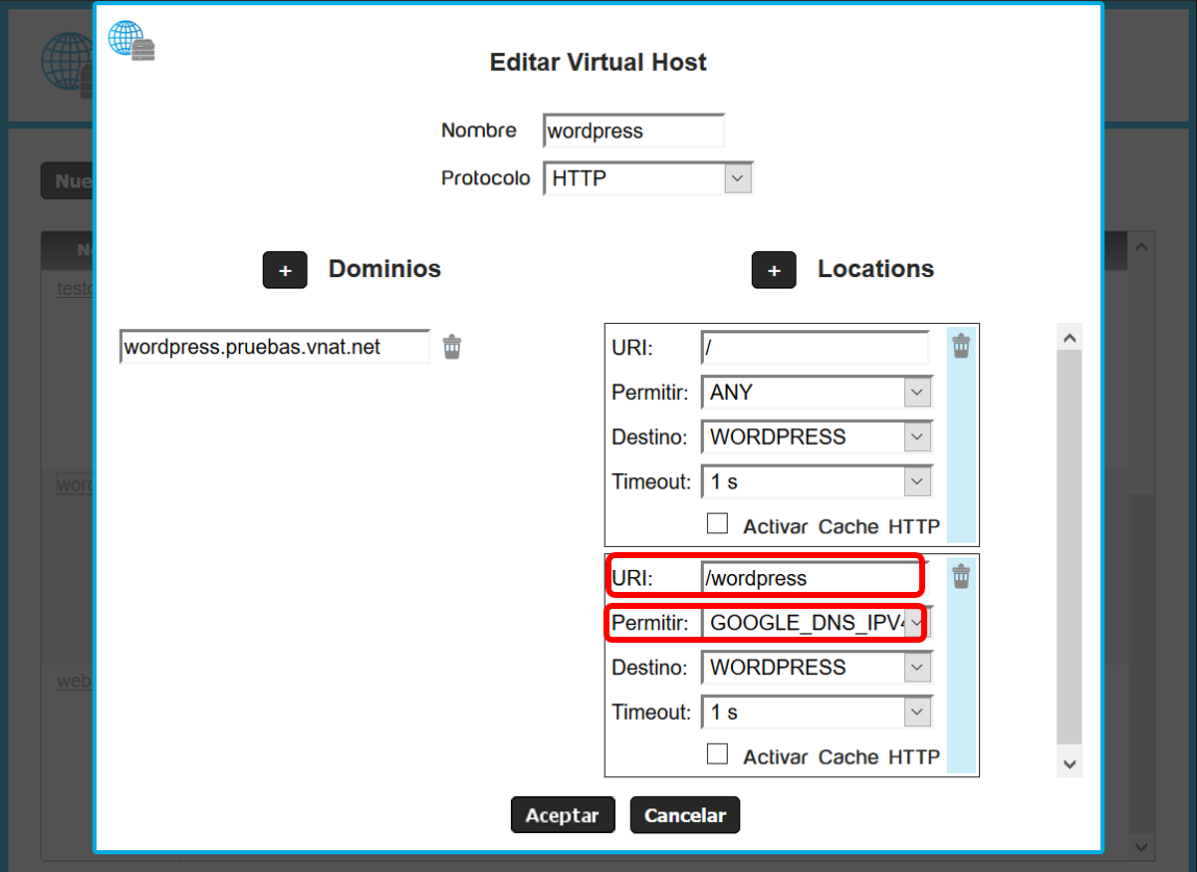Click the Locations scrollbar up arrow
1197x872 pixels.
coord(1070,338)
